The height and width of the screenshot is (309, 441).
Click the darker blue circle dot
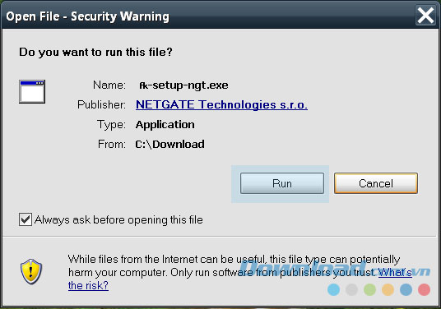pyautogui.click(x=406, y=289)
